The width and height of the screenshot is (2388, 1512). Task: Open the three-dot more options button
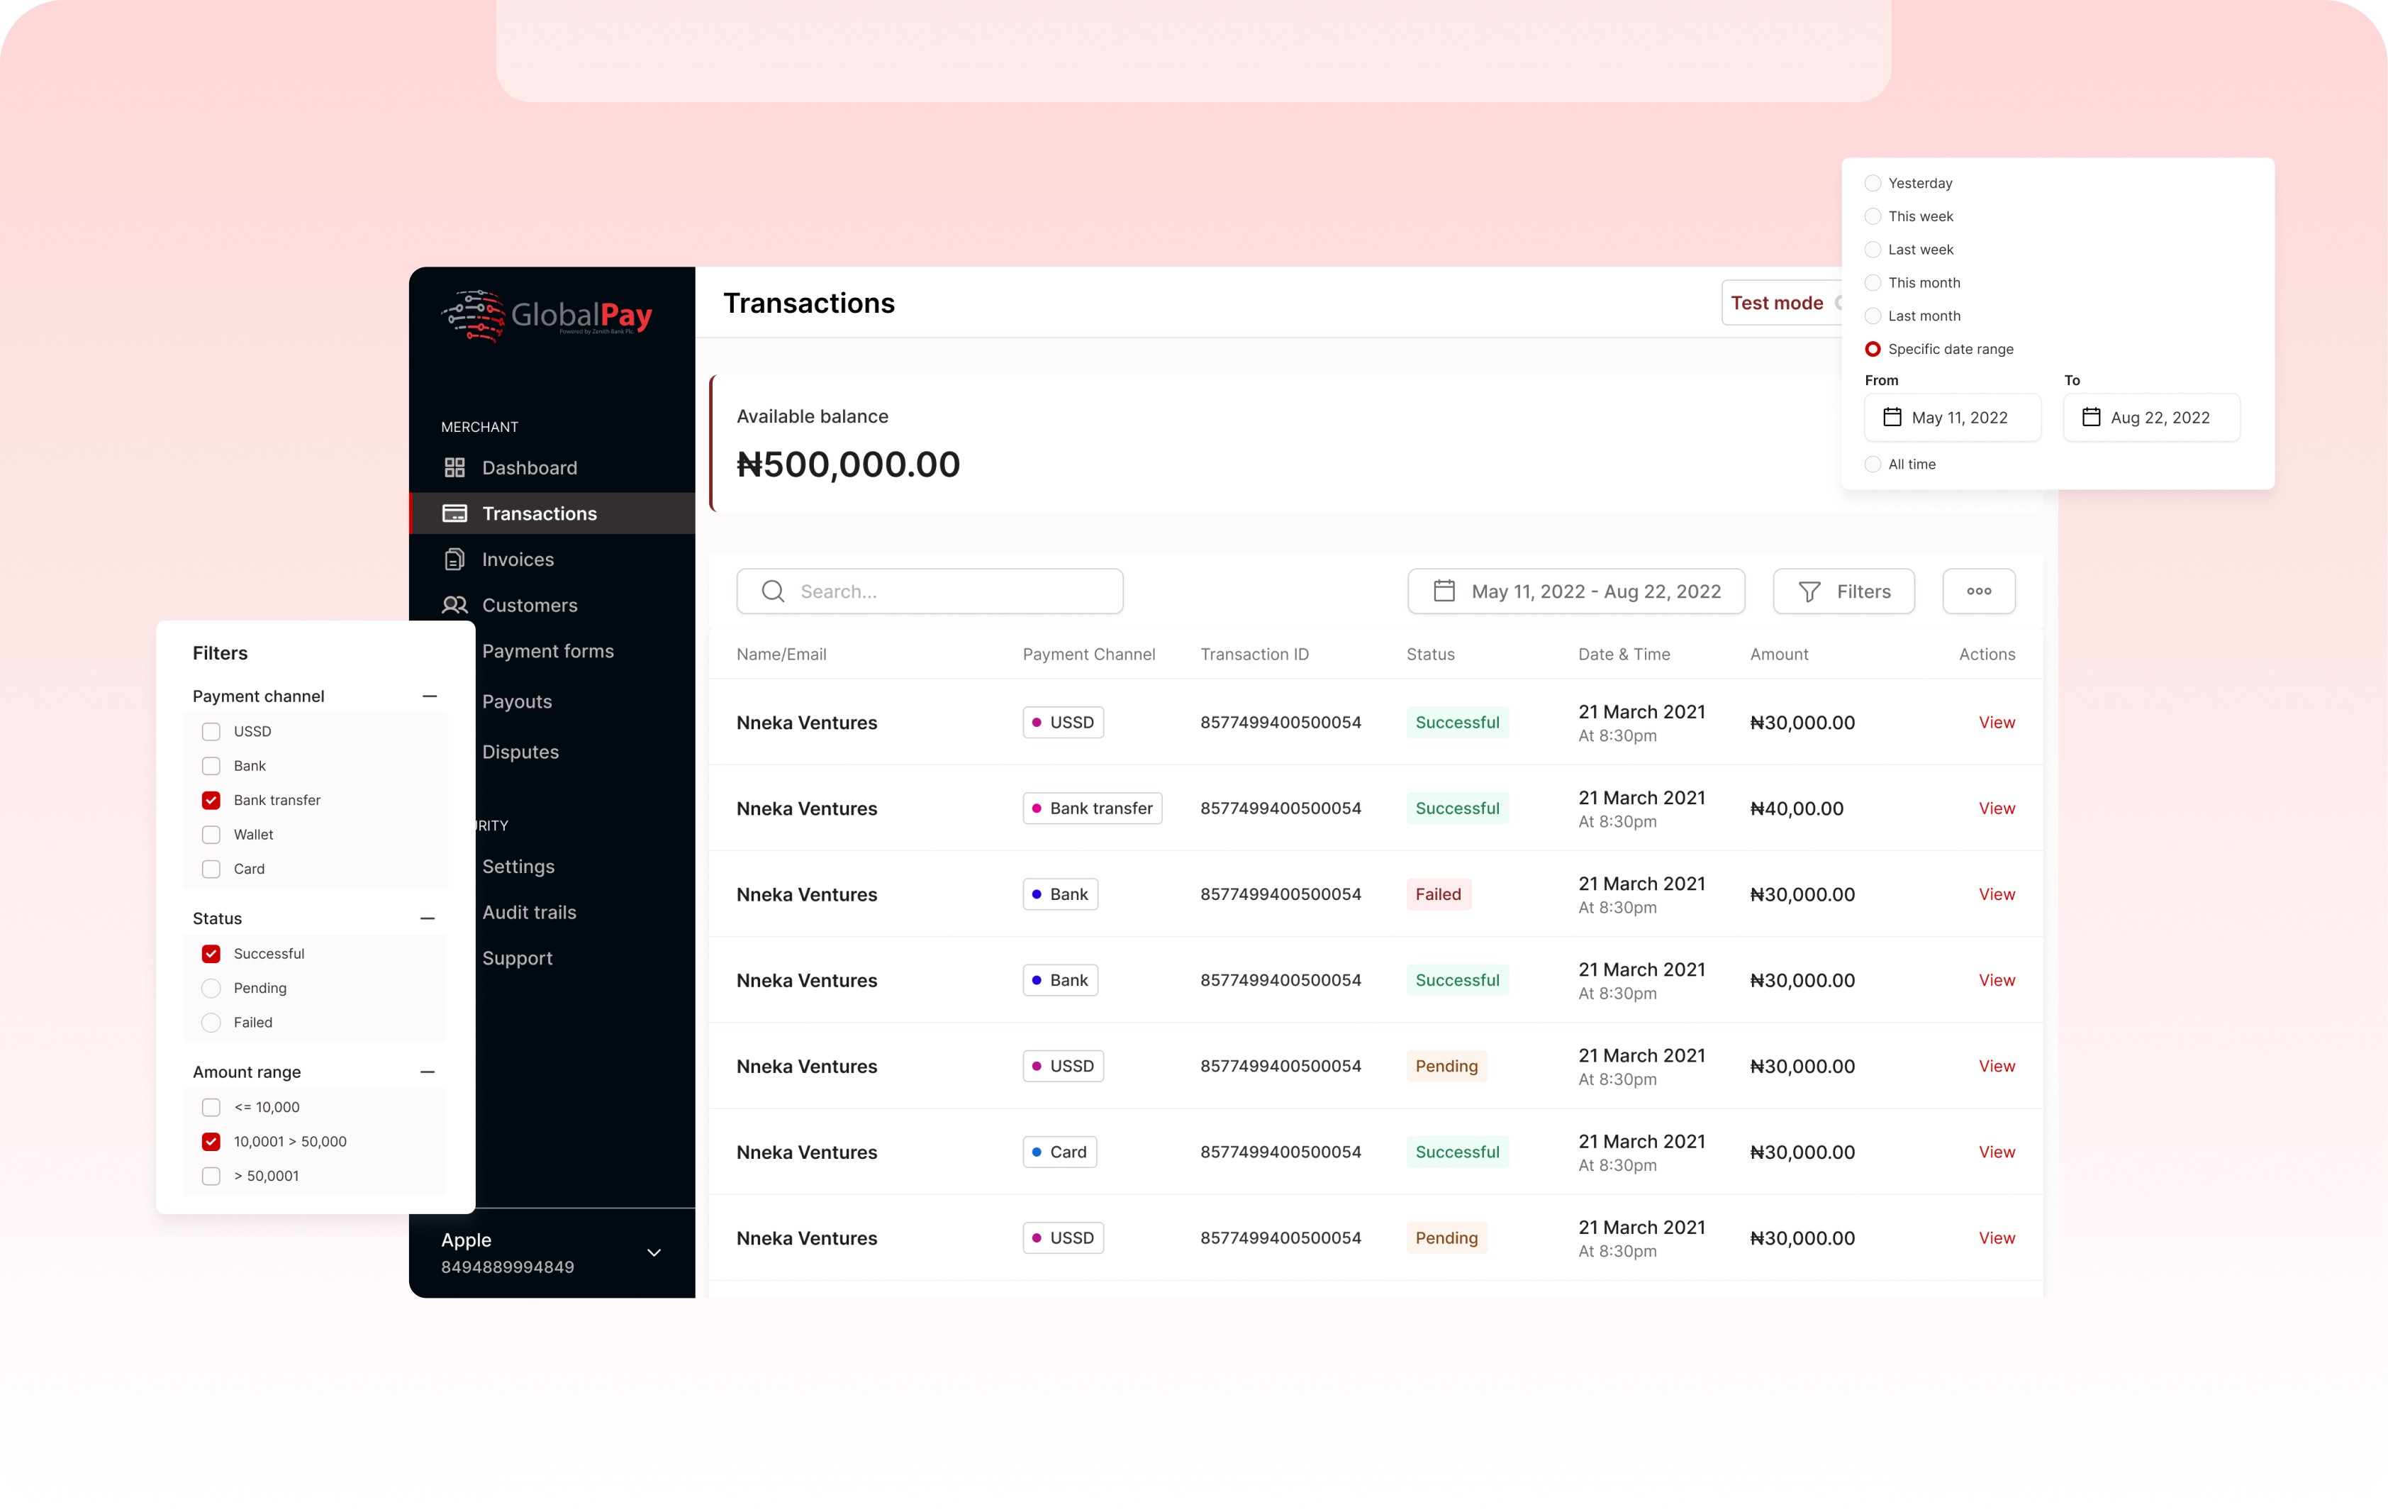point(1978,591)
